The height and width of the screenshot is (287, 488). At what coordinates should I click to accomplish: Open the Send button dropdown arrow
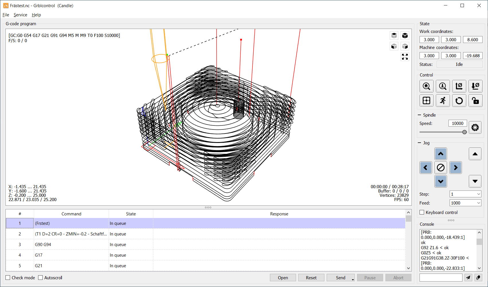point(353,279)
